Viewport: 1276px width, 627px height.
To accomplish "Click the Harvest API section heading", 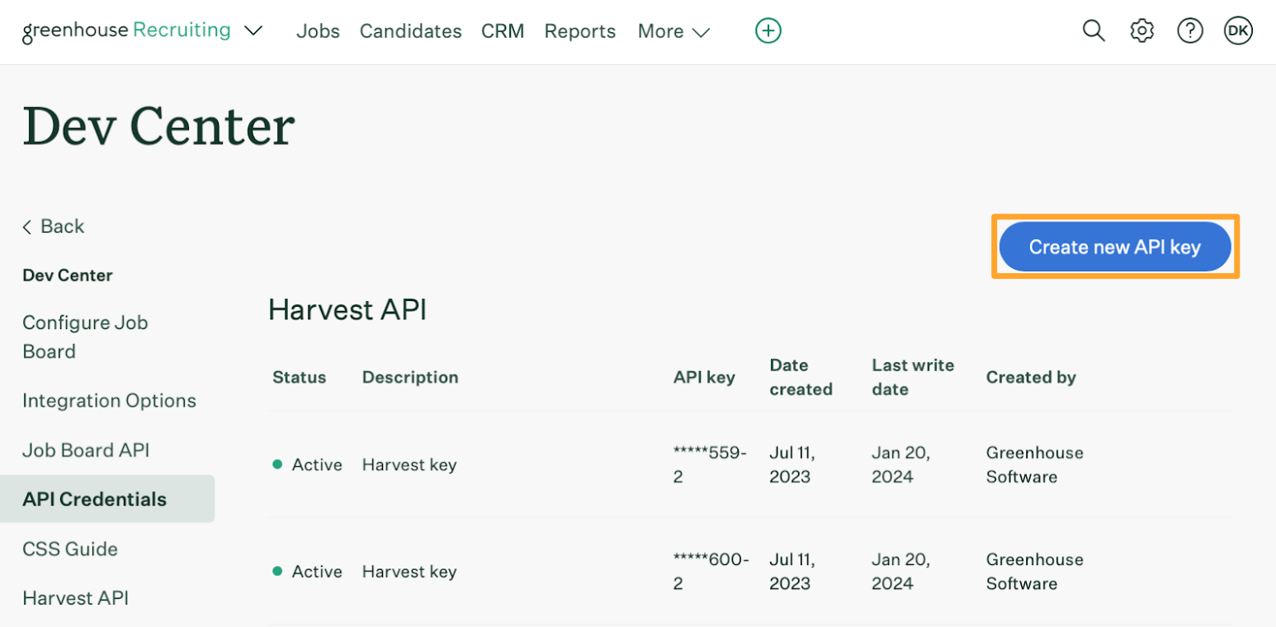I will [x=347, y=309].
